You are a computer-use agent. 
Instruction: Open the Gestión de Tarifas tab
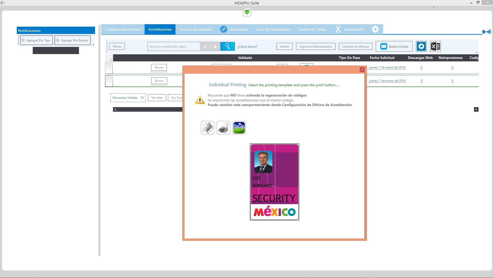312,29
